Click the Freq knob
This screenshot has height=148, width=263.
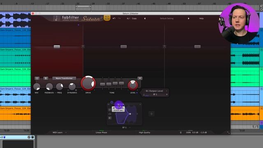pos(60,87)
